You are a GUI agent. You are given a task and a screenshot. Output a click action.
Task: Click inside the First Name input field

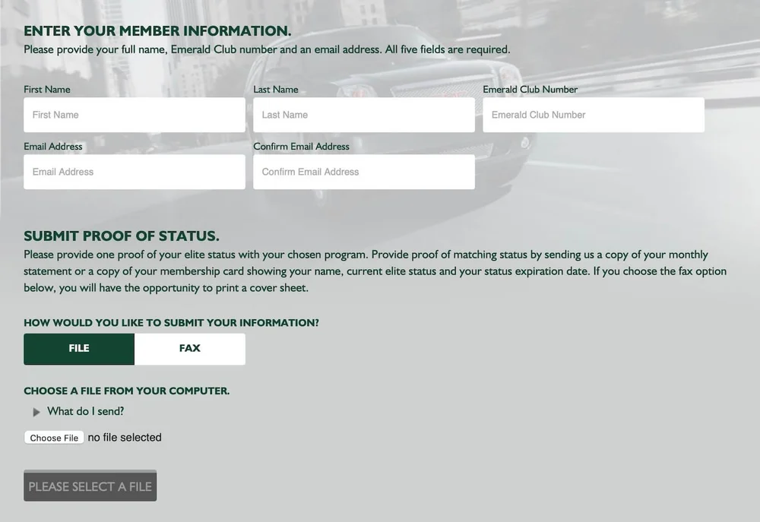click(134, 115)
